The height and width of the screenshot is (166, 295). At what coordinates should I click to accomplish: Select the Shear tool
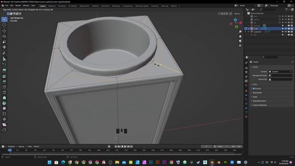[4, 125]
